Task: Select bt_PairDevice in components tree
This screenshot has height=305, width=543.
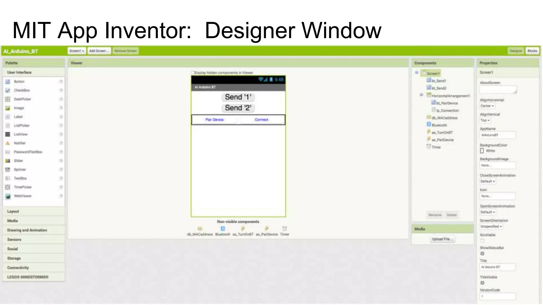Action: [x=447, y=103]
